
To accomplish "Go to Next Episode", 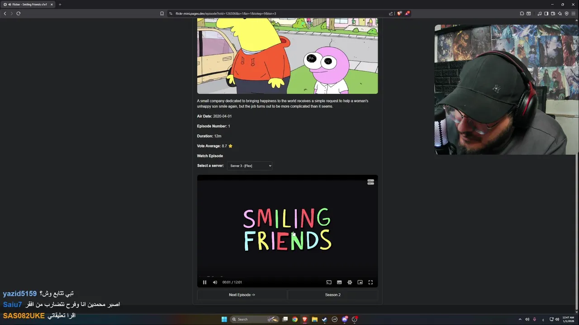I will coord(242,295).
